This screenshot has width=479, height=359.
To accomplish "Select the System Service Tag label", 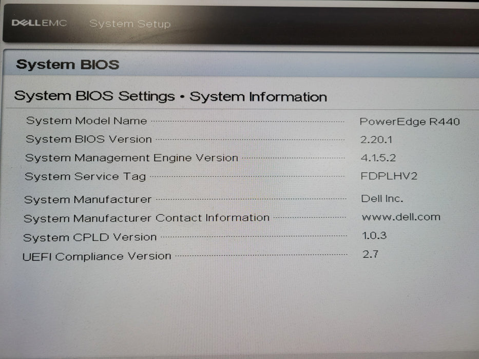I will pyautogui.click(x=85, y=177).
